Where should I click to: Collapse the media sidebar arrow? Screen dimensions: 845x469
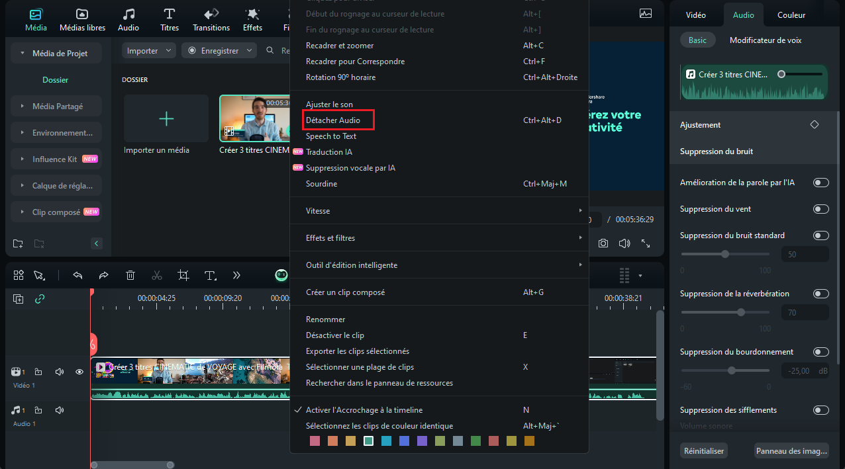[x=97, y=243]
